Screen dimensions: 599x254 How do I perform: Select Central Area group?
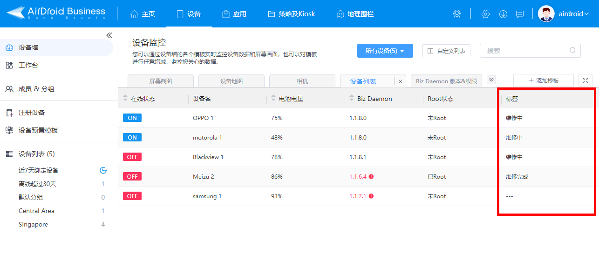click(36, 211)
